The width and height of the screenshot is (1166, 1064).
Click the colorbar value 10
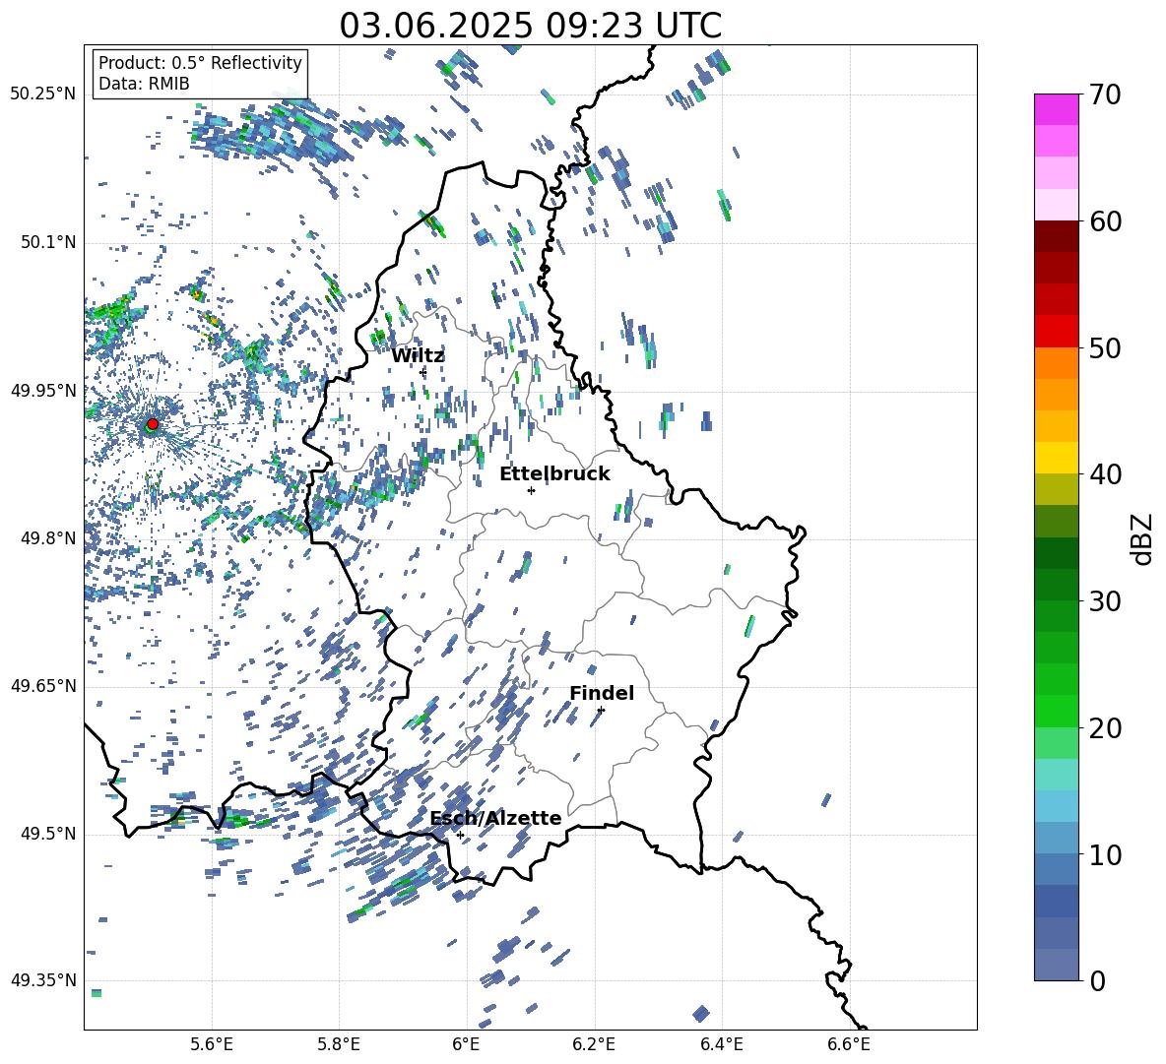pos(1105,854)
